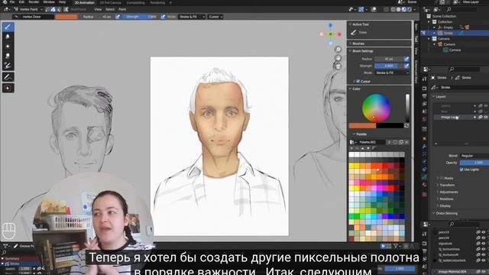Select the Blur tool in the left toolbar
Image resolution: width=489 pixels, height=275 pixels.
(8, 37)
